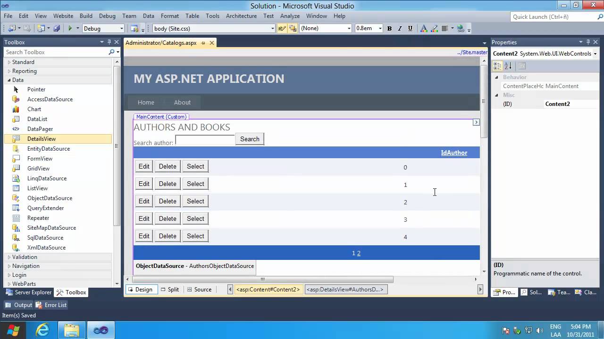604x339 pixels.
Task: Toggle Bold formatting
Action: [390, 28]
